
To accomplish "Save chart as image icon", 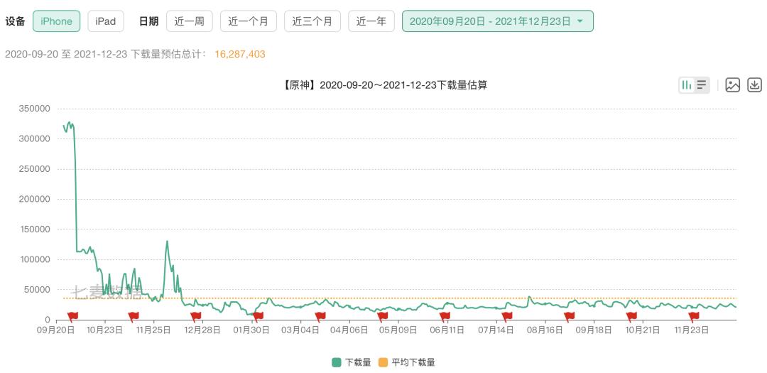I will point(732,85).
